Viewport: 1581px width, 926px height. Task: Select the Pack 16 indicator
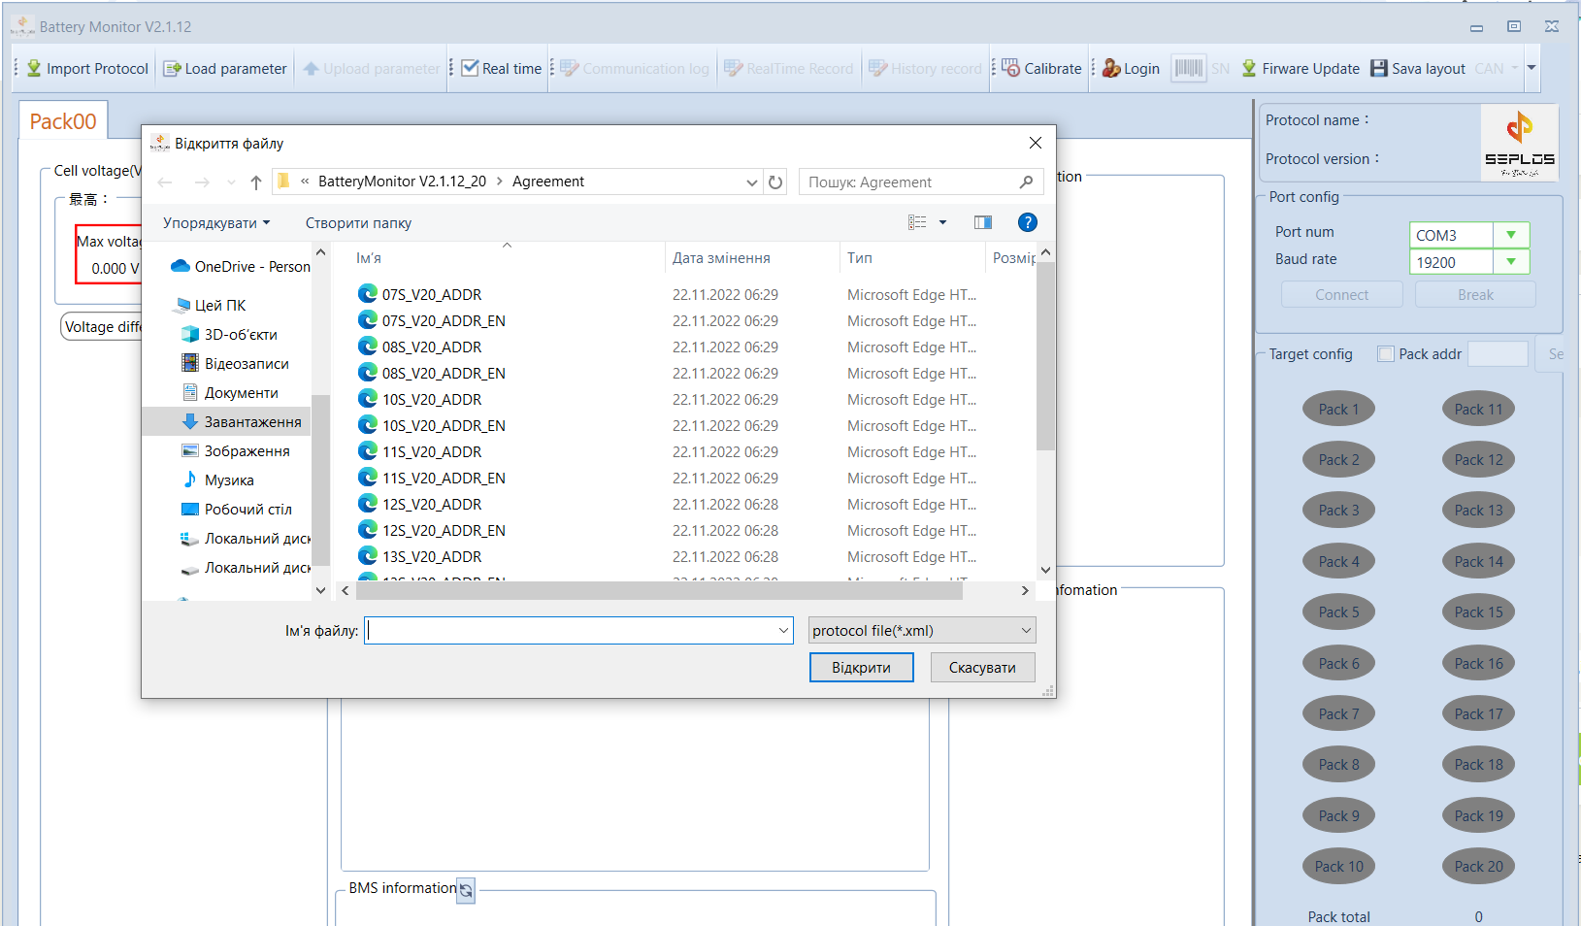coord(1478,664)
